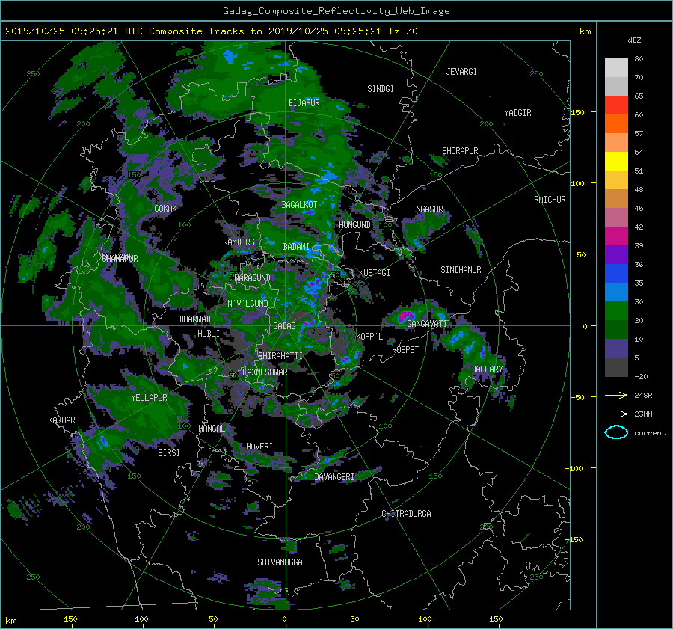Screen dimensions: 673x629
Task: Click the '-150' tick on bottom axis
Action: [68, 619]
